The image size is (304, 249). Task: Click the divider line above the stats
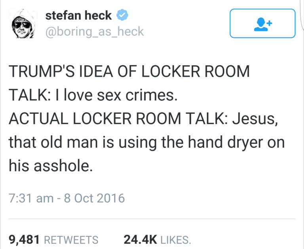click(x=152, y=219)
